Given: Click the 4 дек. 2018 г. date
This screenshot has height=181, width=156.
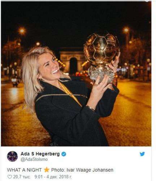Looking at the screenshot, I should point(59,177).
